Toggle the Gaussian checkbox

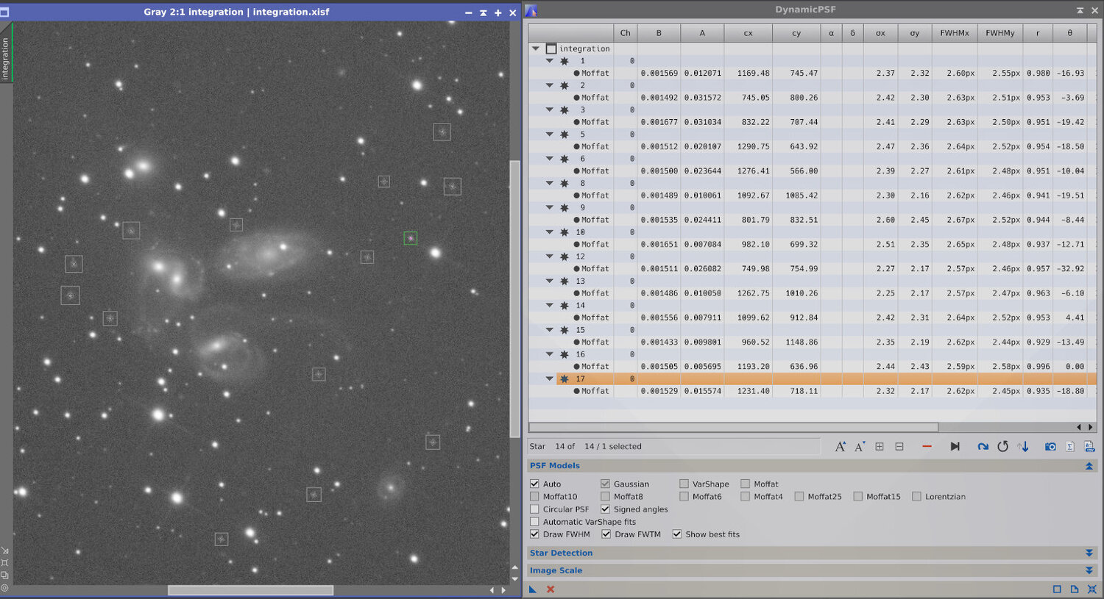pos(605,484)
